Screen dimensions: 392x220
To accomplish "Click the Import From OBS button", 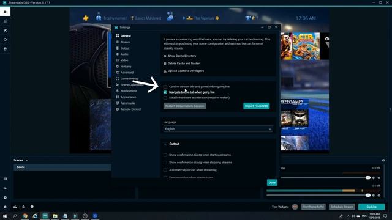I will 256,106.
